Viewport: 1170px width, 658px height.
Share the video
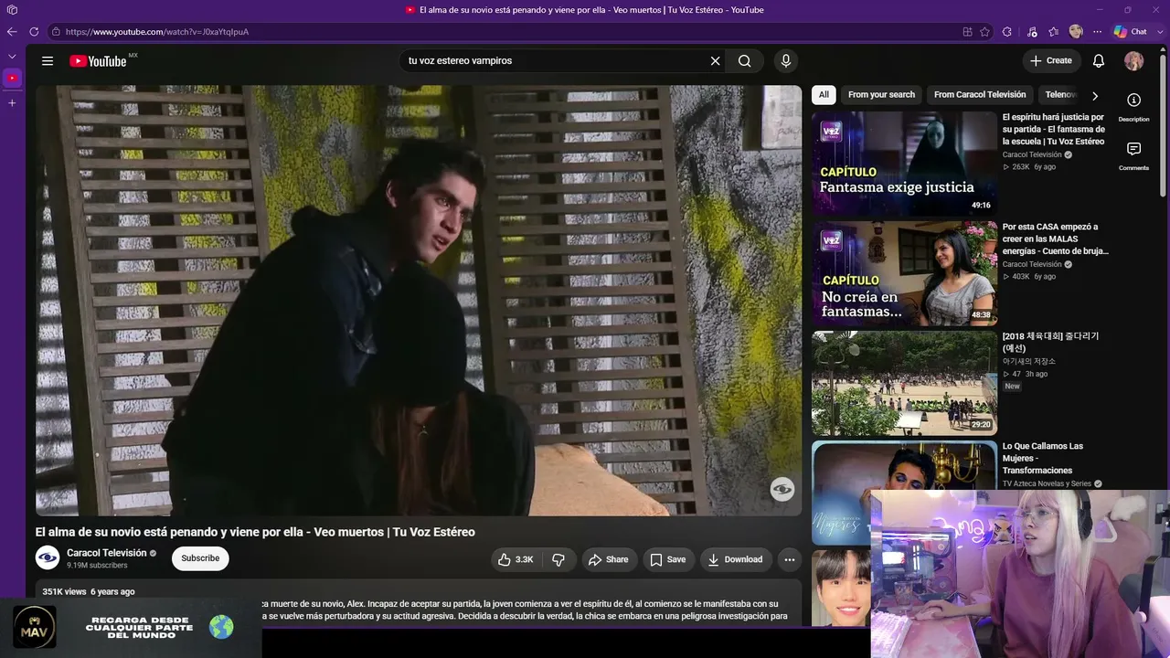(609, 559)
